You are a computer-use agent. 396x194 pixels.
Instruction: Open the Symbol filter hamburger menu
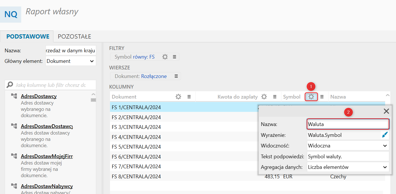(x=174, y=57)
